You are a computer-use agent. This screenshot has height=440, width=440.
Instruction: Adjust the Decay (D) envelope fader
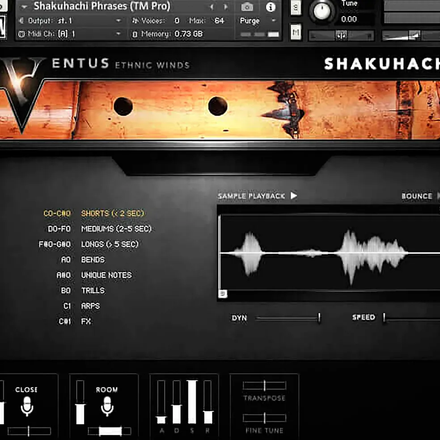click(x=177, y=402)
